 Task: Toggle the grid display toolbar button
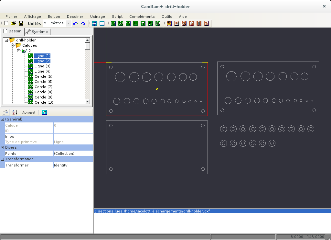pos(102,23)
